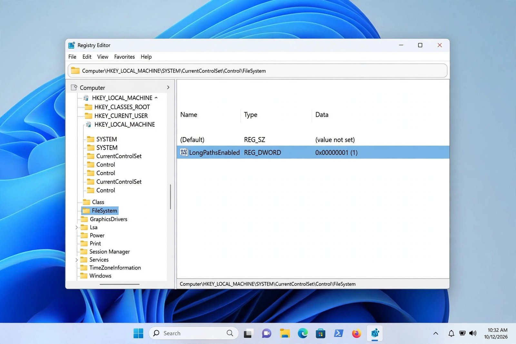Open the View menu

tap(103, 57)
